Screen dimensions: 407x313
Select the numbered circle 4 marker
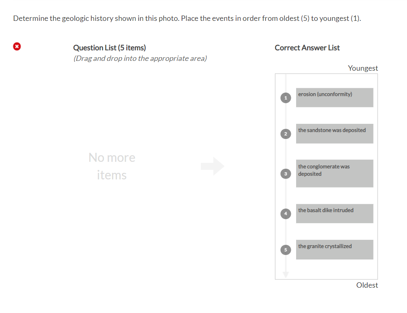tap(286, 213)
